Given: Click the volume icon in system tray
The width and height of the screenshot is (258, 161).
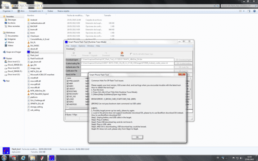Looking at the screenshot, I should click(241, 158).
